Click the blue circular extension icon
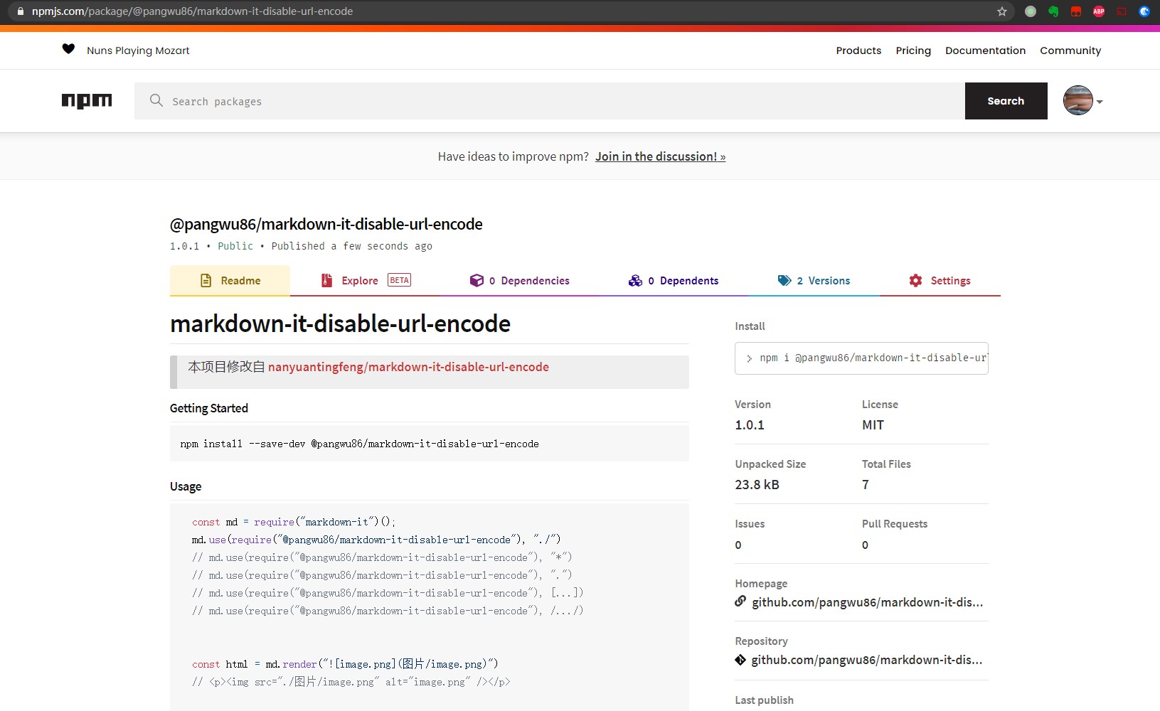 point(1144,11)
